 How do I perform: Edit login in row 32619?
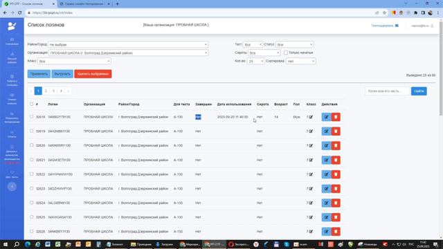click(326, 131)
